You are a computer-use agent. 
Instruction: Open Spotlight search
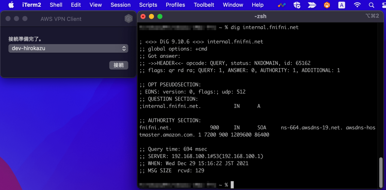[371, 5]
